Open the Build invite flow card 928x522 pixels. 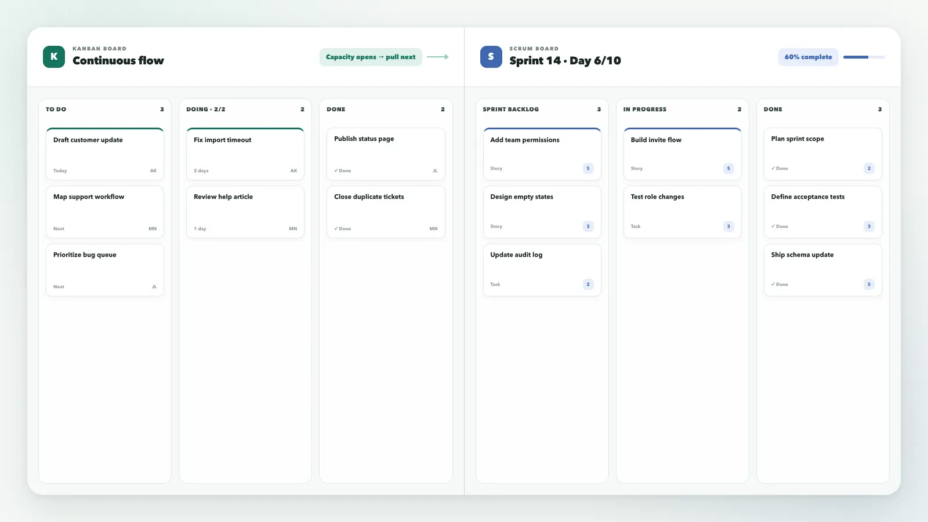click(x=683, y=154)
